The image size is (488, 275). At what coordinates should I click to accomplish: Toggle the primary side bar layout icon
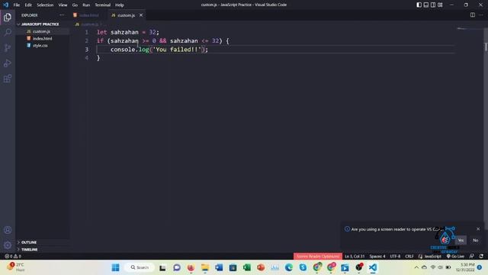click(x=419, y=5)
